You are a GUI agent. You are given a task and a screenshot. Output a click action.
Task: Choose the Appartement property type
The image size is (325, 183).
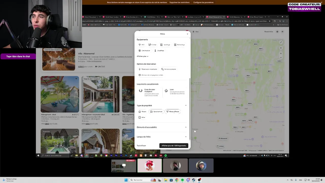click(156, 112)
